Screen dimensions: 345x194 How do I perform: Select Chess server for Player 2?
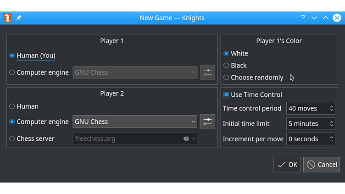12,139
